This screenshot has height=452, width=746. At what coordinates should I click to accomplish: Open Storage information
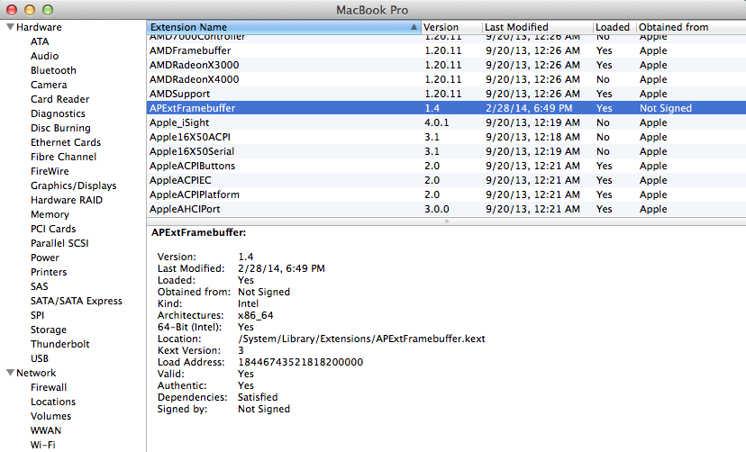tap(49, 330)
